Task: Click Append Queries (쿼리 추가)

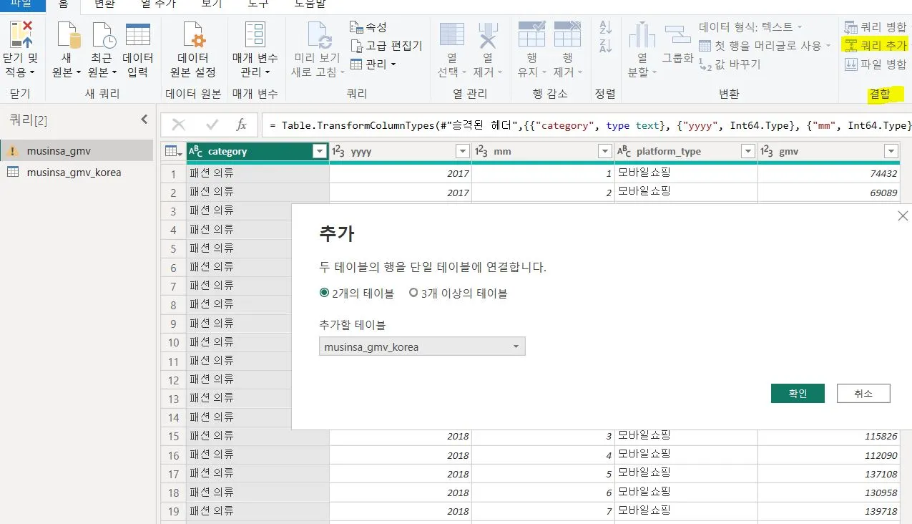Action: [876, 46]
